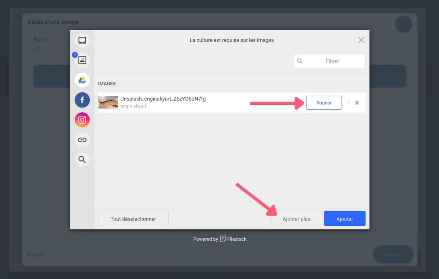Image resolution: width=439 pixels, height=279 pixels.
Task: Click the blue Ajouter upload button
Action: [345, 218]
